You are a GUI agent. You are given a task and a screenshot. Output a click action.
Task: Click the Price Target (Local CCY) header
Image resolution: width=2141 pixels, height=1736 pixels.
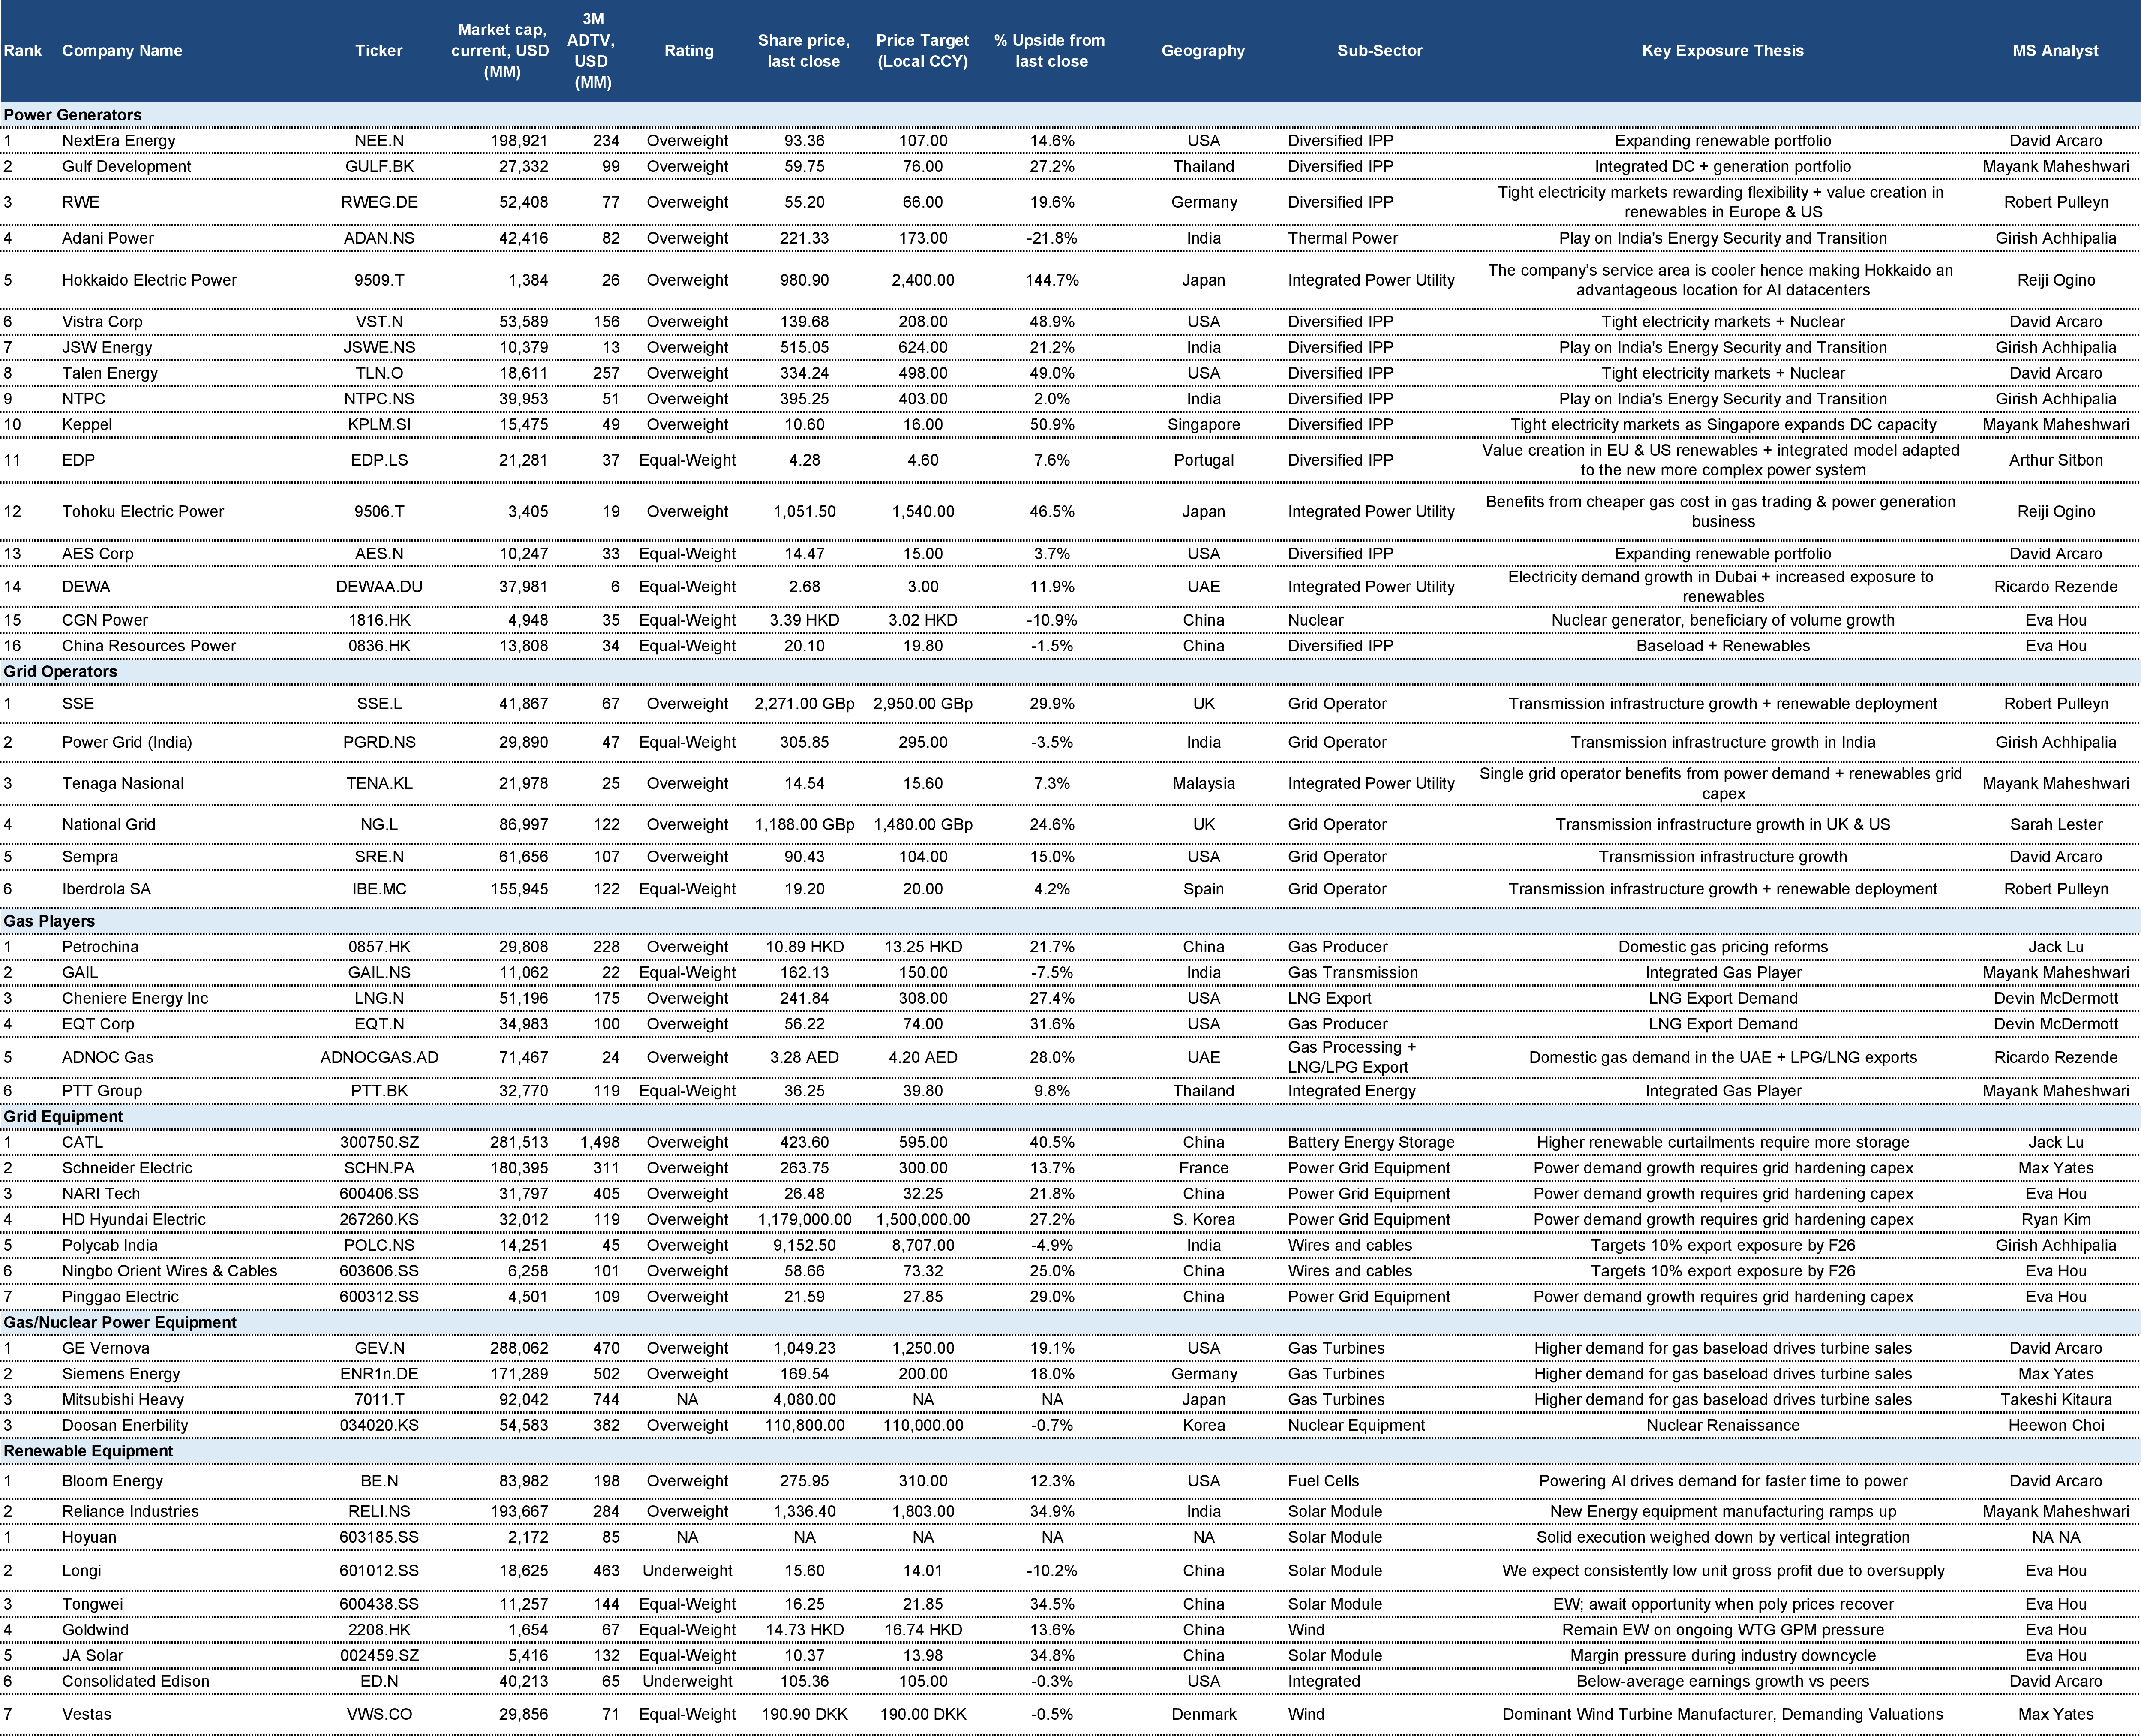click(922, 51)
